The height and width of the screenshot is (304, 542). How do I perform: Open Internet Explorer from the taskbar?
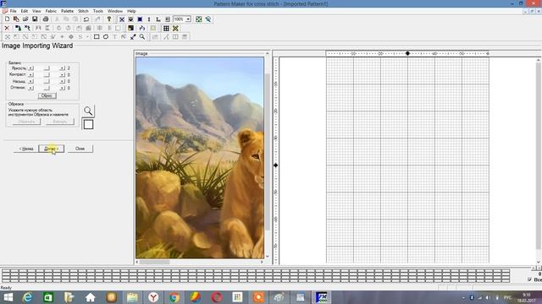tap(27, 297)
